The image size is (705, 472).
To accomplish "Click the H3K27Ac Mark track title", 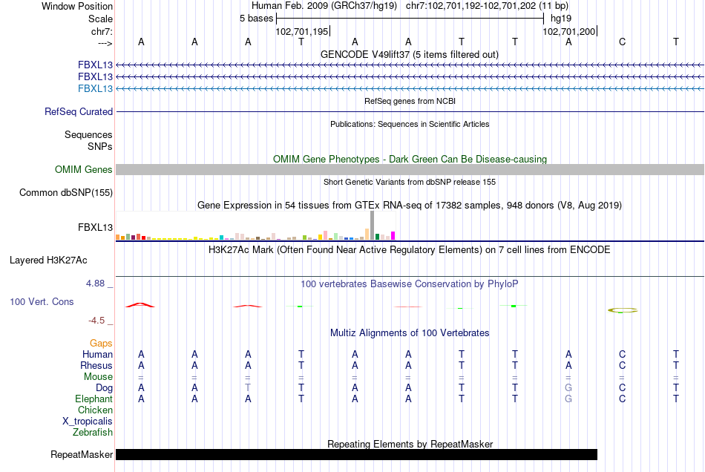I will point(409,250).
